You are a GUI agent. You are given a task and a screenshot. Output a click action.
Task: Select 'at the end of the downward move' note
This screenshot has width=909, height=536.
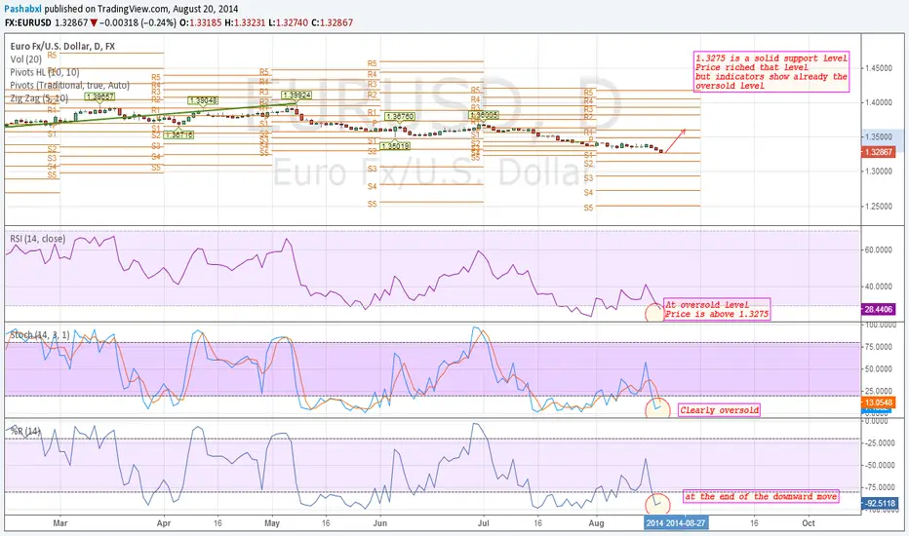pos(761,497)
